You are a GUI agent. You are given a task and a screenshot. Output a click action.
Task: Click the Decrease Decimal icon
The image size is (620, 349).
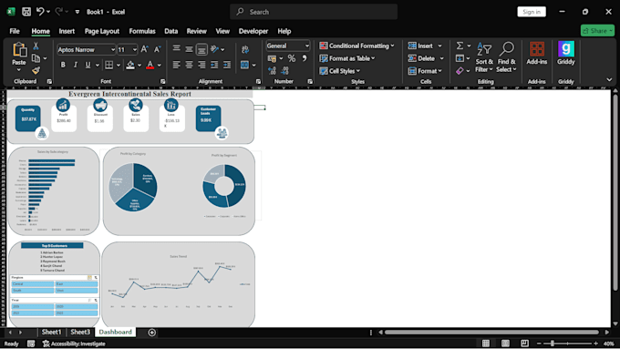pos(284,71)
